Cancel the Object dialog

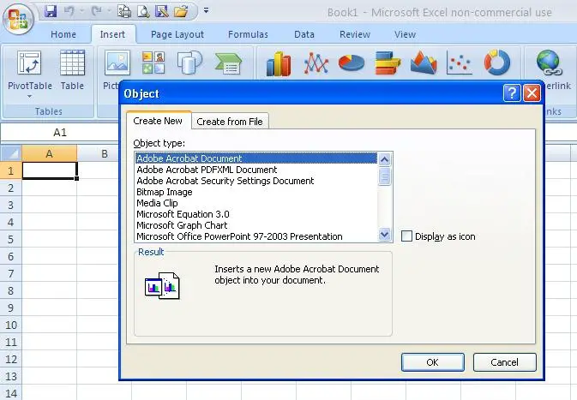[x=504, y=362]
